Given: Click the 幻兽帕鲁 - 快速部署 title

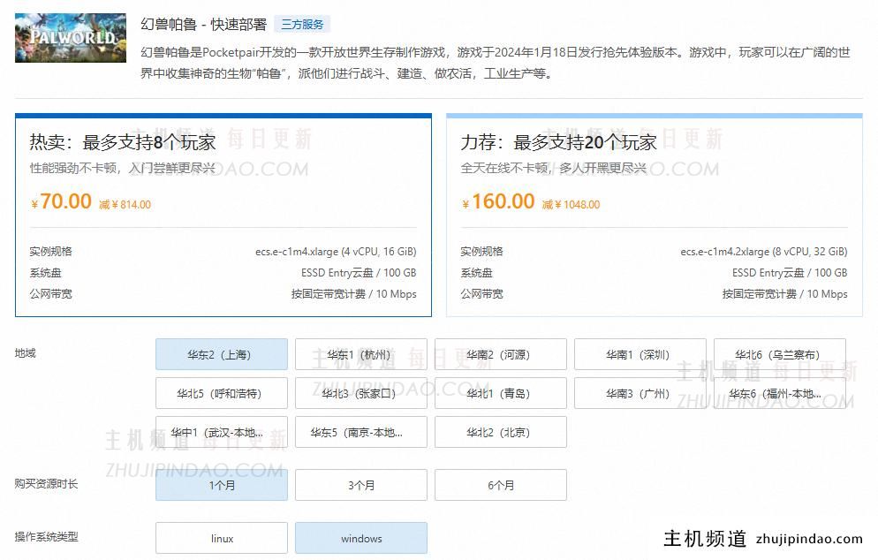Looking at the screenshot, I should pos(204,24).
